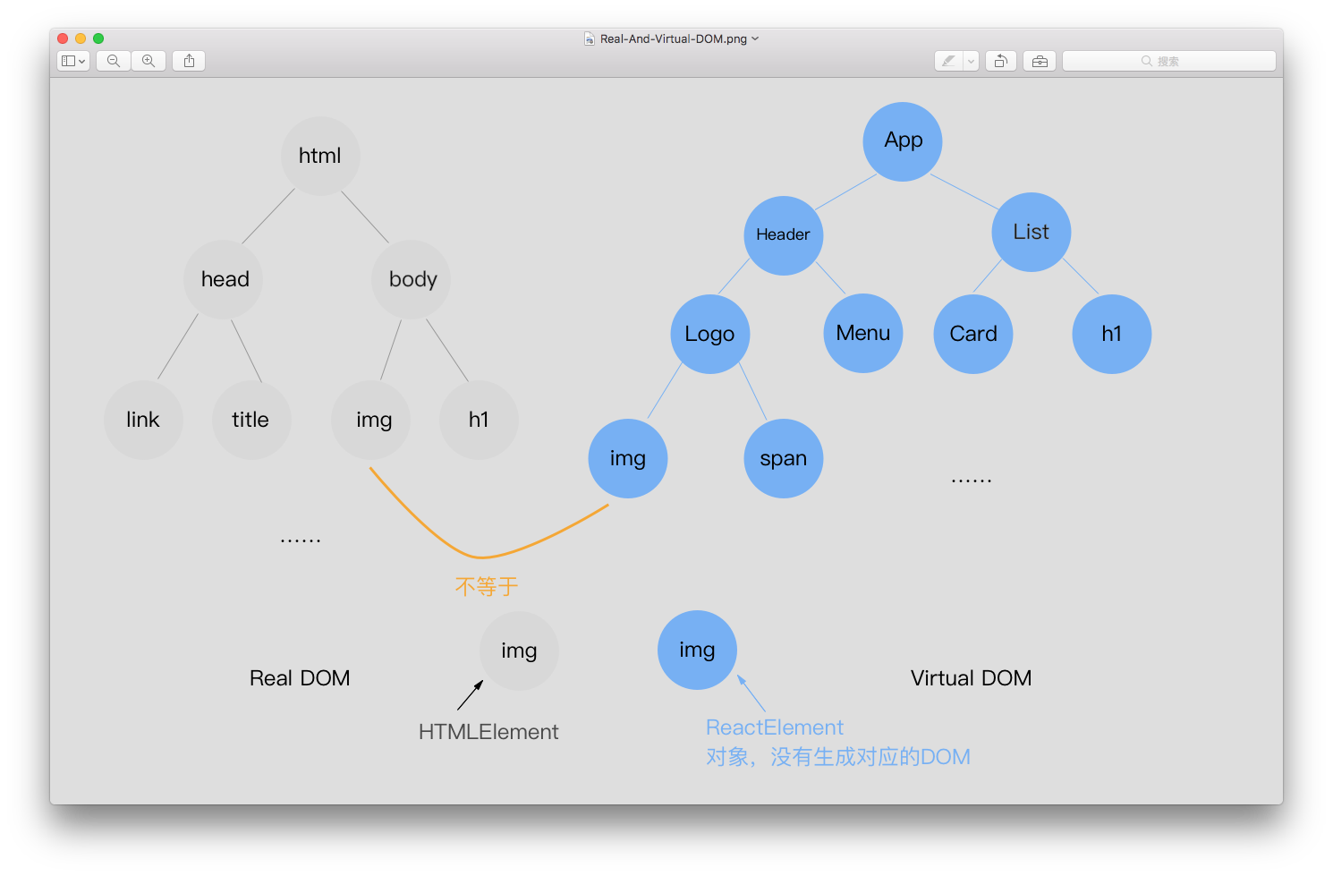1333x876 pixels.
Task: Show the Markup toolbox
Action: coord(1039,60)
